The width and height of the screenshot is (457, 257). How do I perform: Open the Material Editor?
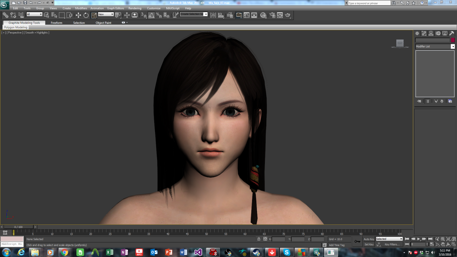263,15
